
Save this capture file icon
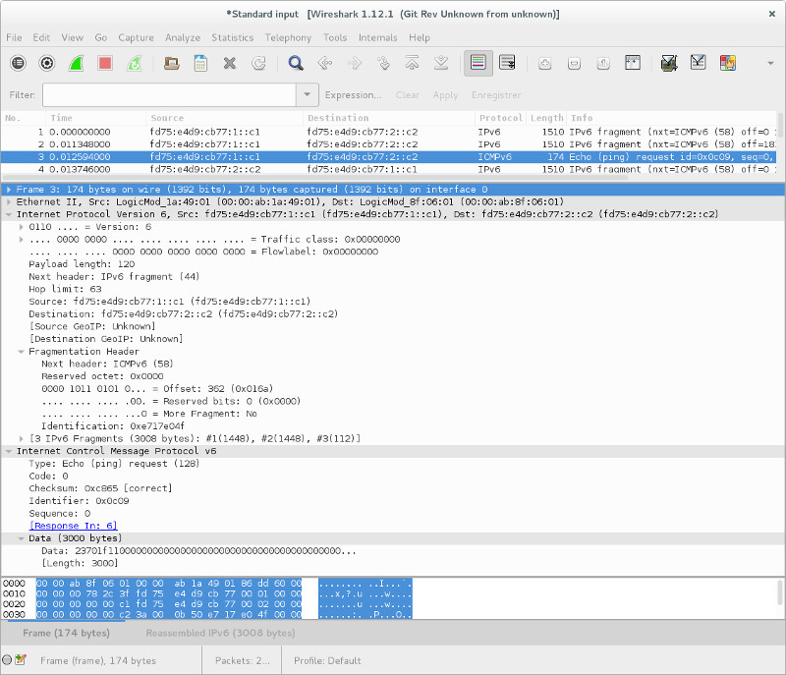coord(200,63)
